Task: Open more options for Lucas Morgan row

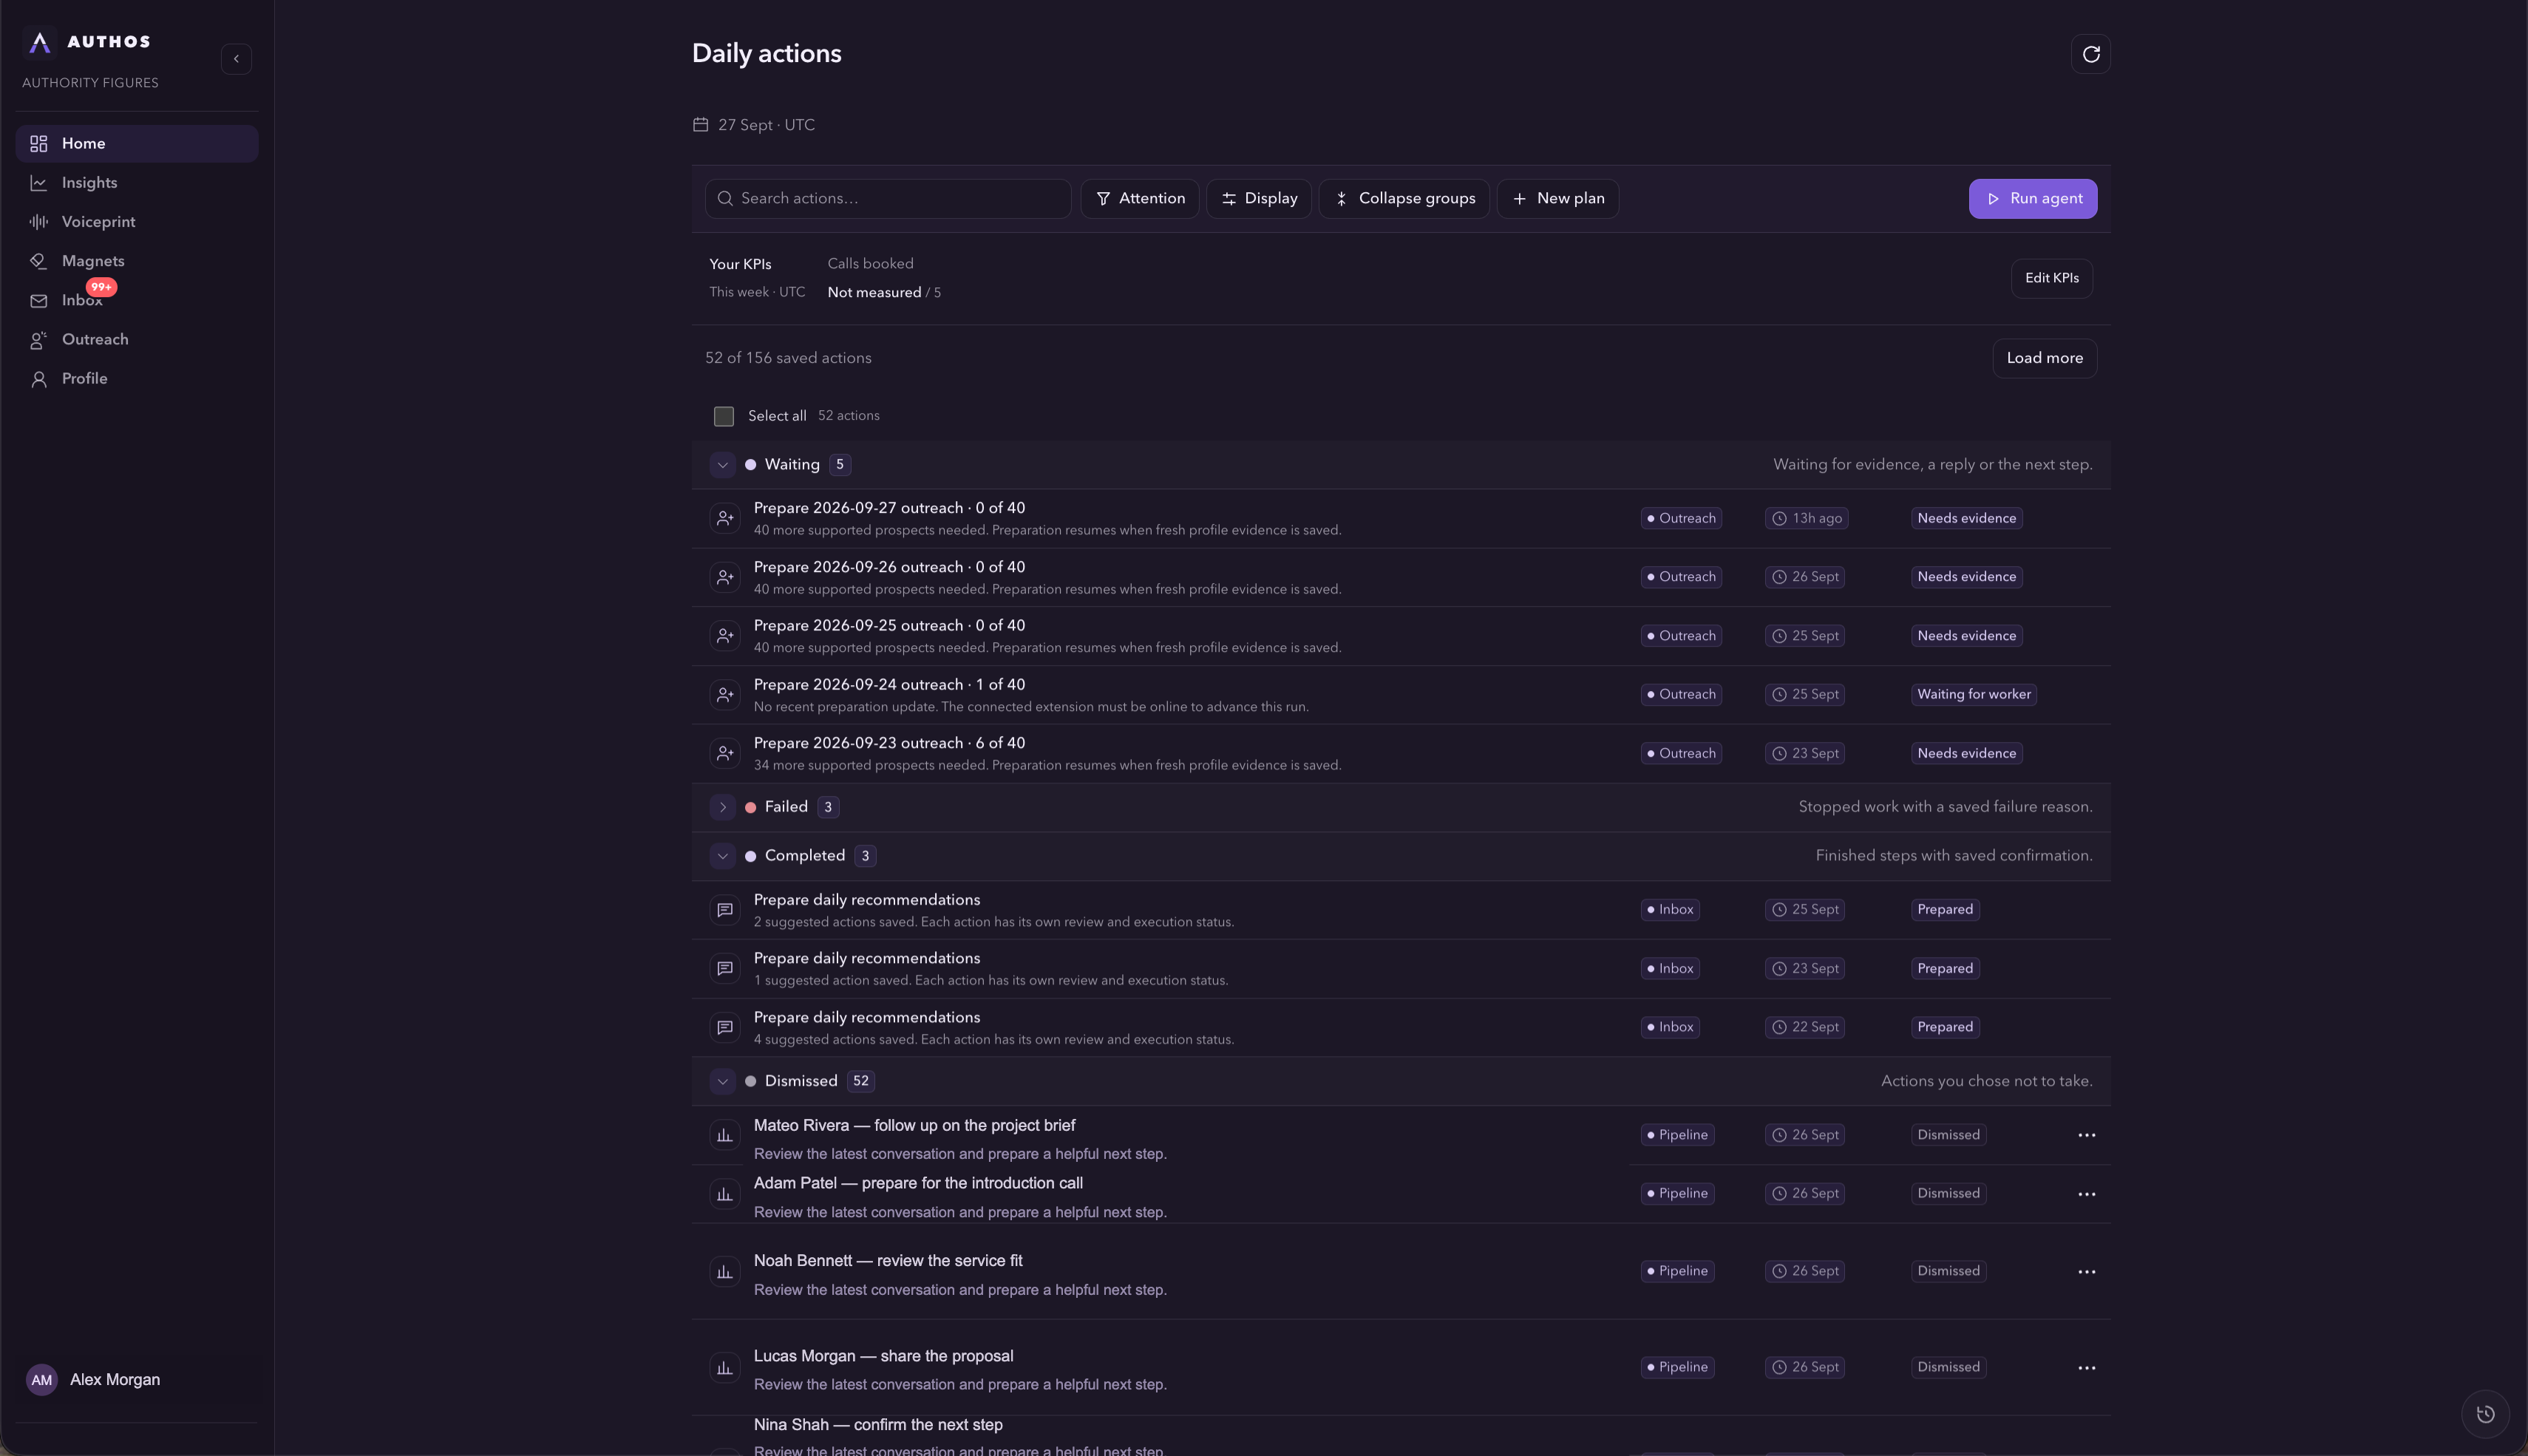Action: coord(2087,1368)
